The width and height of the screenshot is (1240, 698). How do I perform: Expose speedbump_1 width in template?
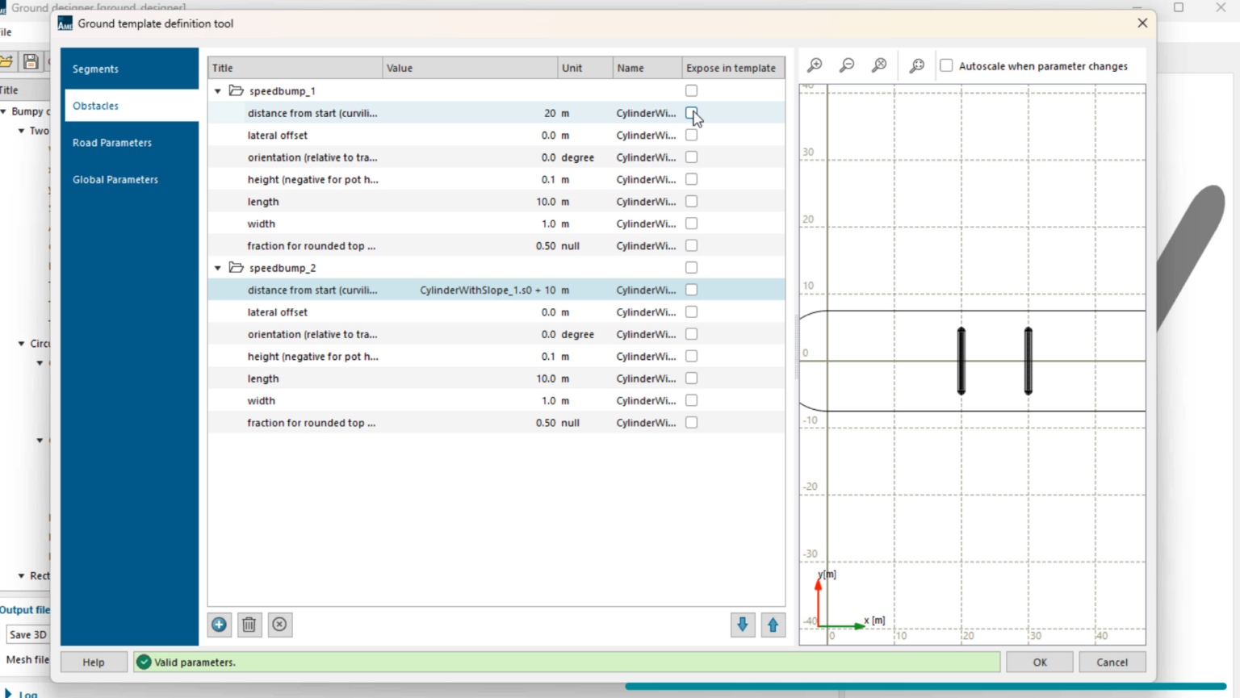691,223
